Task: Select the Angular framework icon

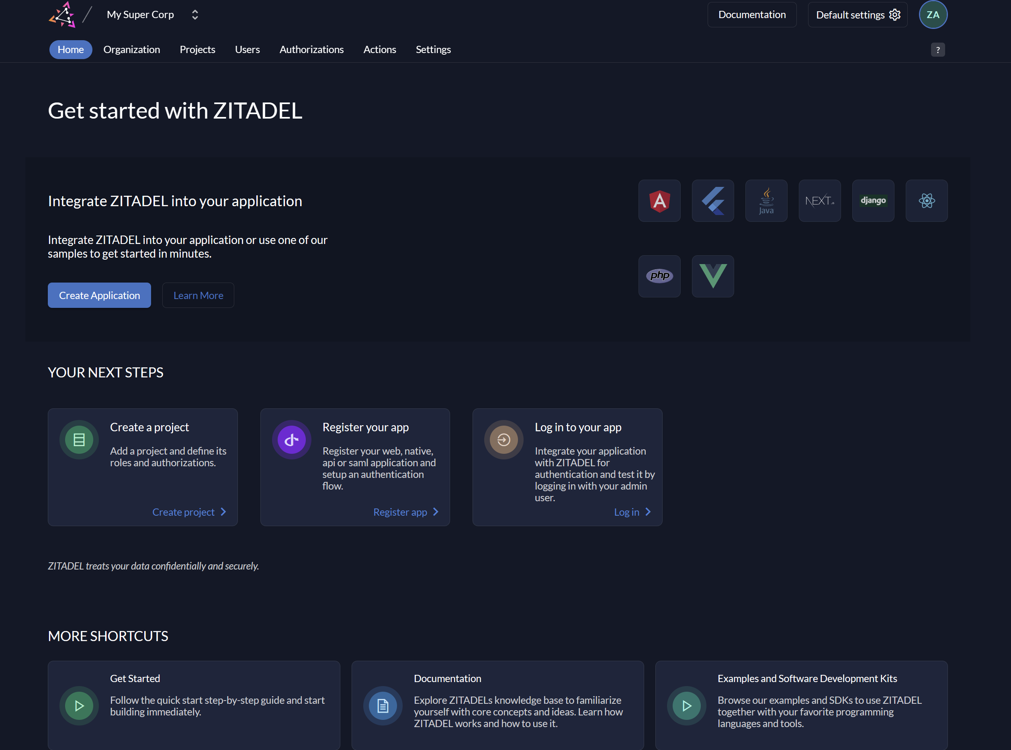Action: [x=659, y=201]
